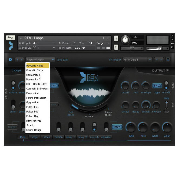Toggle the Mute M button
The height and width of the screenshot is (179, 179).
click(116, 47)
